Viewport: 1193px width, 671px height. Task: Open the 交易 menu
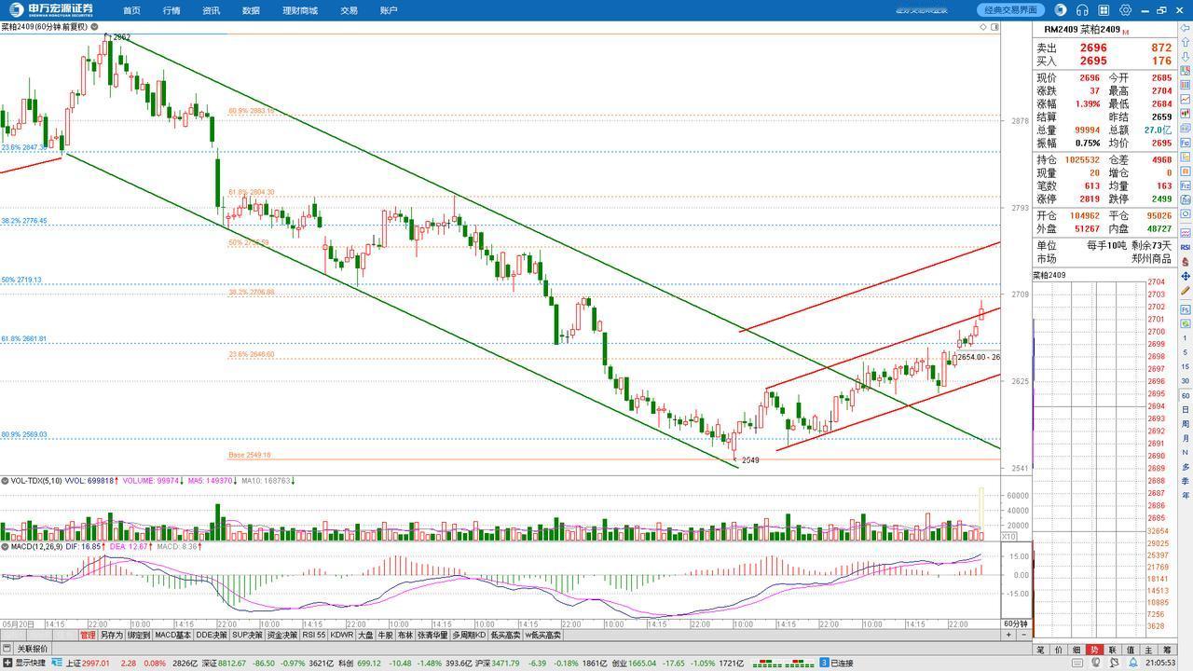[349, 10]
